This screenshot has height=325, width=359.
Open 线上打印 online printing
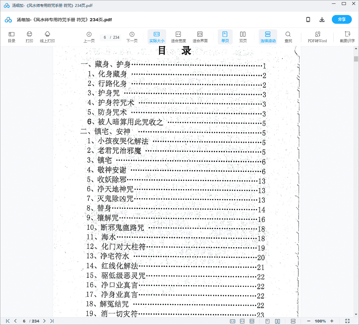(x=47, y=37)
